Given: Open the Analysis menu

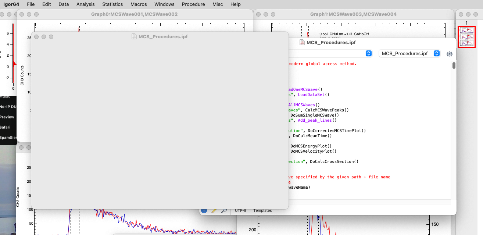Looking at the screenshot, I should point(86,4).
